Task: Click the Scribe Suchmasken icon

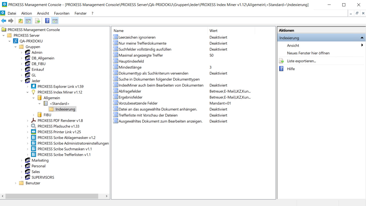Action: (33, 149)
